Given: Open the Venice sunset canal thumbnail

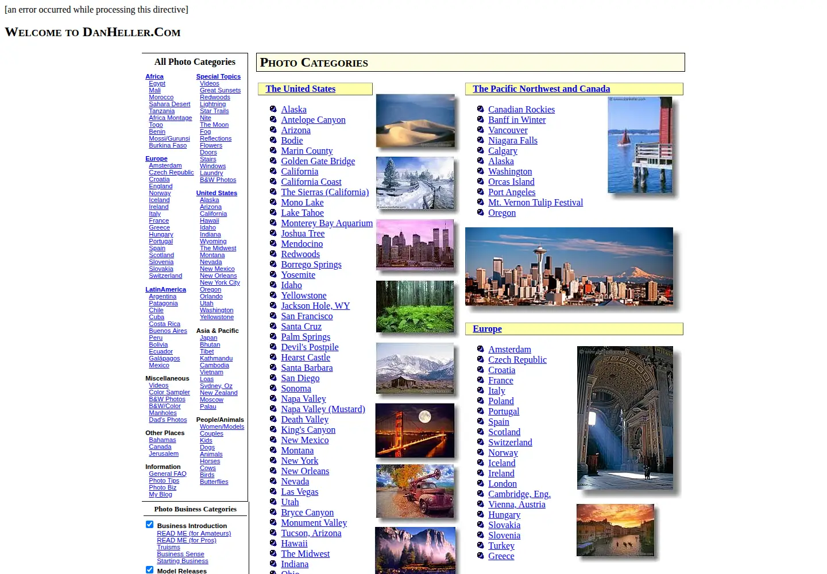Looking at the screenshot, I should pos(616,530).
